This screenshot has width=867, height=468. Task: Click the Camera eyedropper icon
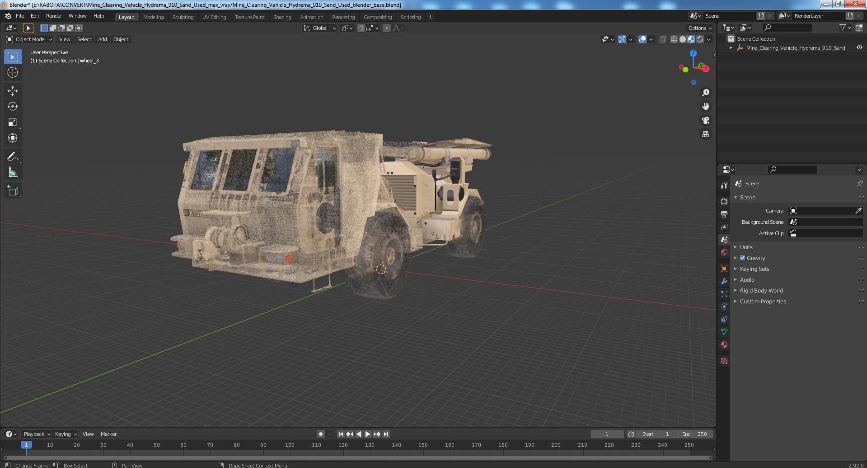pyautogui.click(x=858, y=211)
